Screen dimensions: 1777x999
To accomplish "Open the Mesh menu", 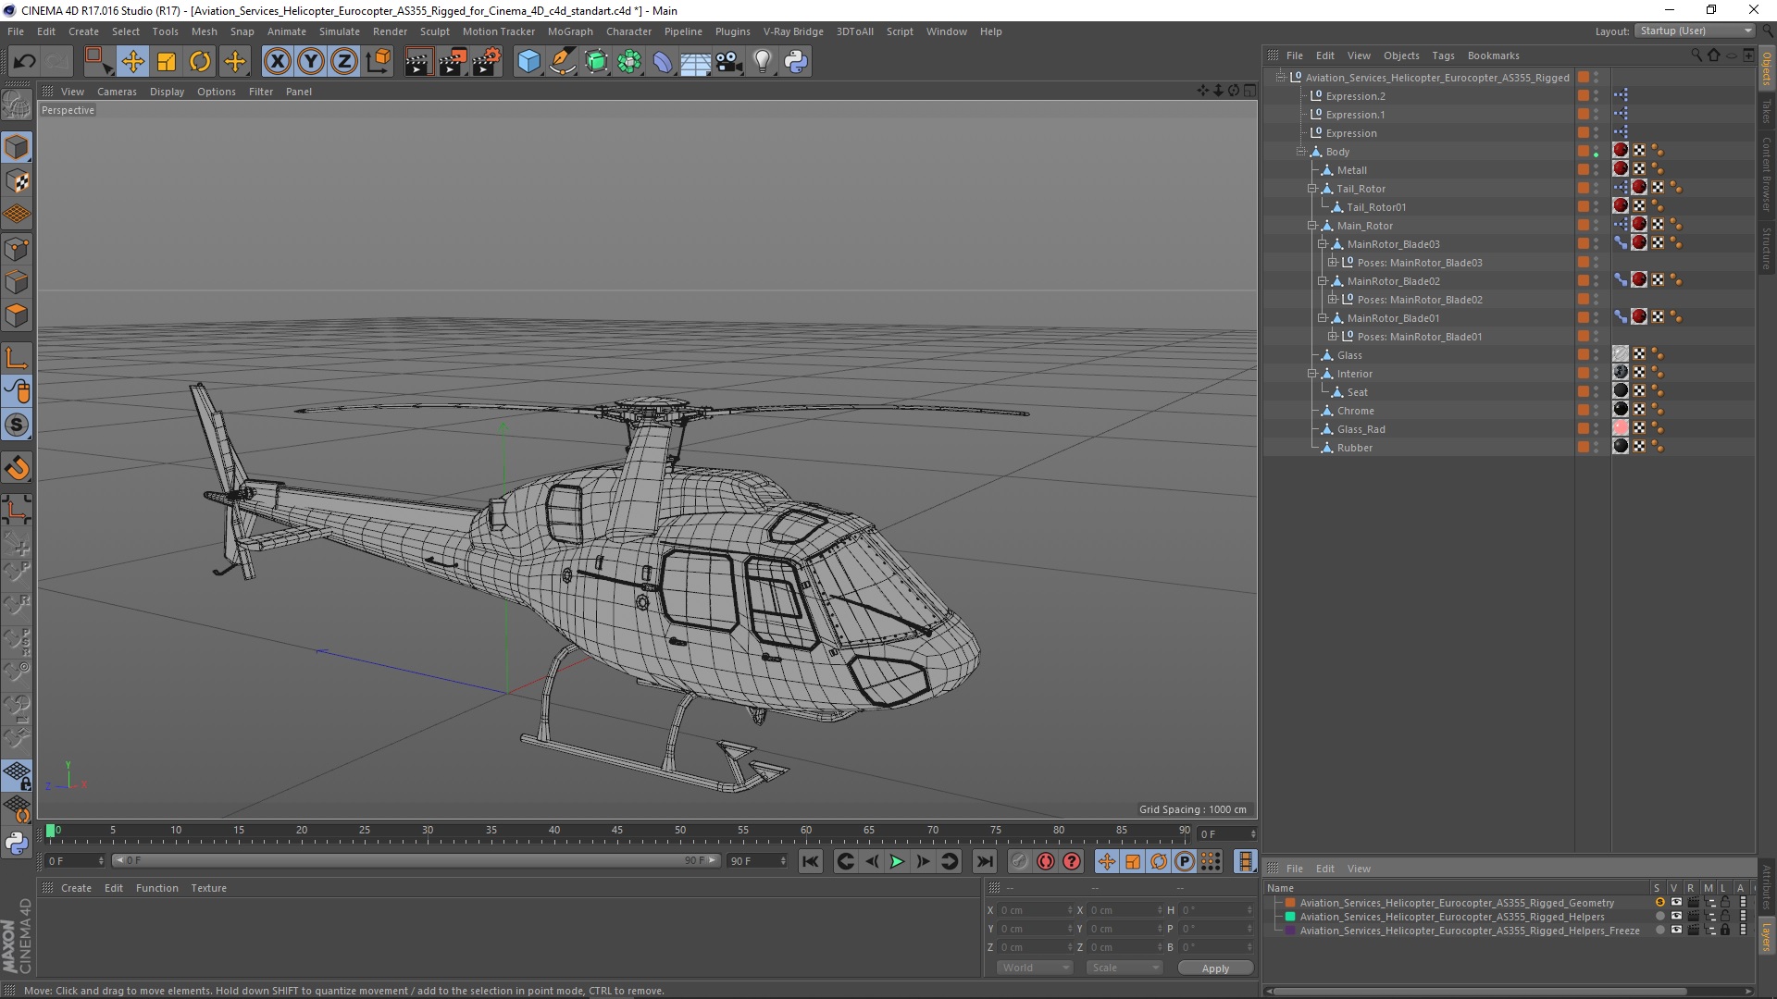I will (x=204, y=31).
